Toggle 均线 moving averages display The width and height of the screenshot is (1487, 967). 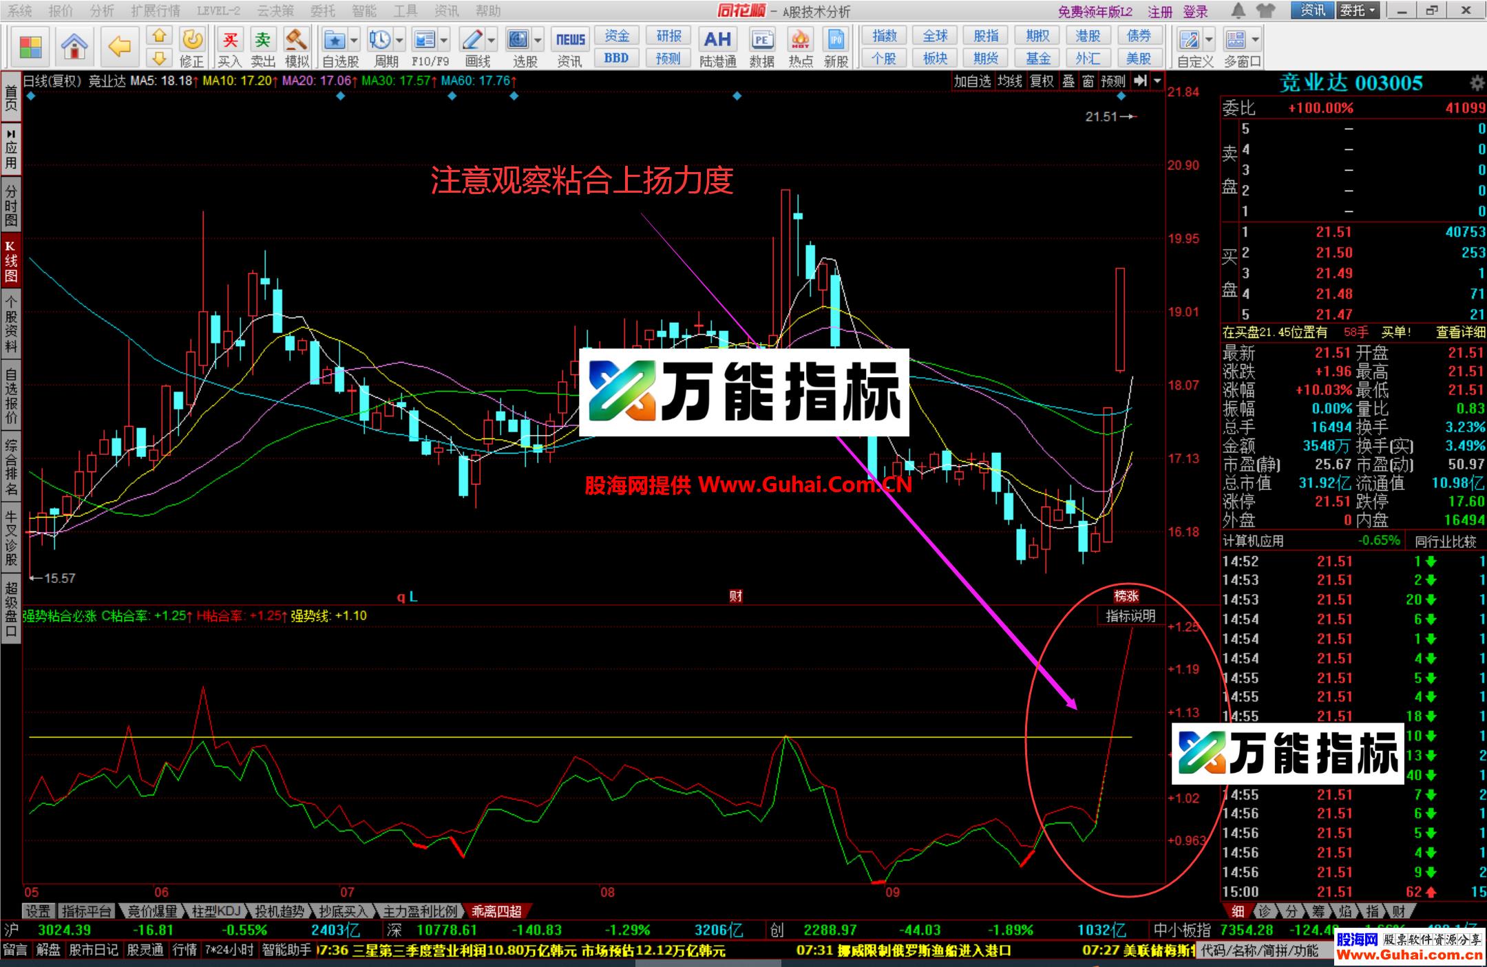pyautogui.click(x=1010, y=81)
